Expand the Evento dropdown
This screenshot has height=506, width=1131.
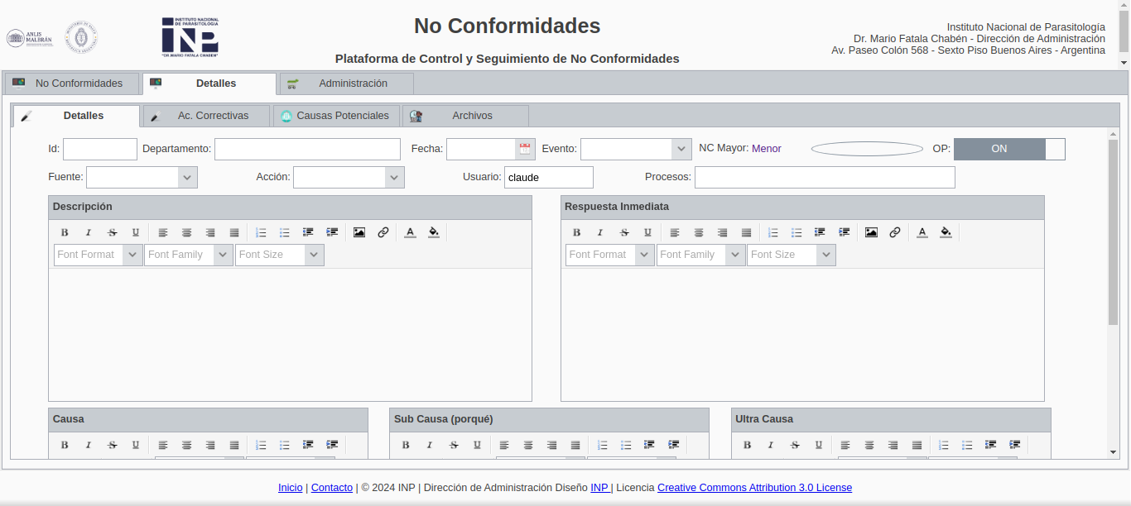pos(681,149)
